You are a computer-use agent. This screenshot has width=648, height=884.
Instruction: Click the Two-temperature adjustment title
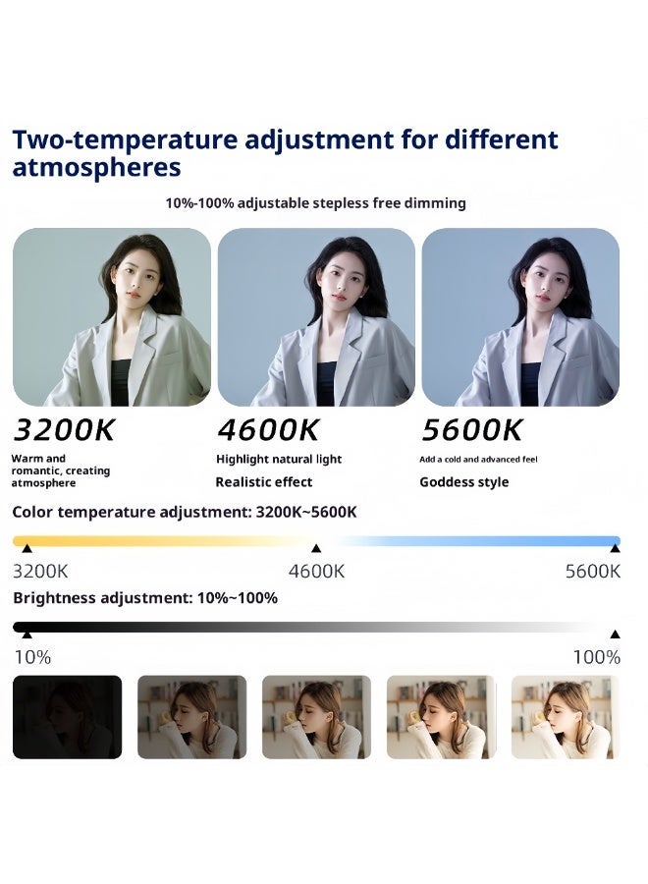[285, 153]
